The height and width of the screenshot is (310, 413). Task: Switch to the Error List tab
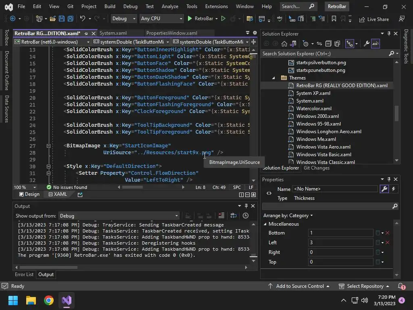24,274
